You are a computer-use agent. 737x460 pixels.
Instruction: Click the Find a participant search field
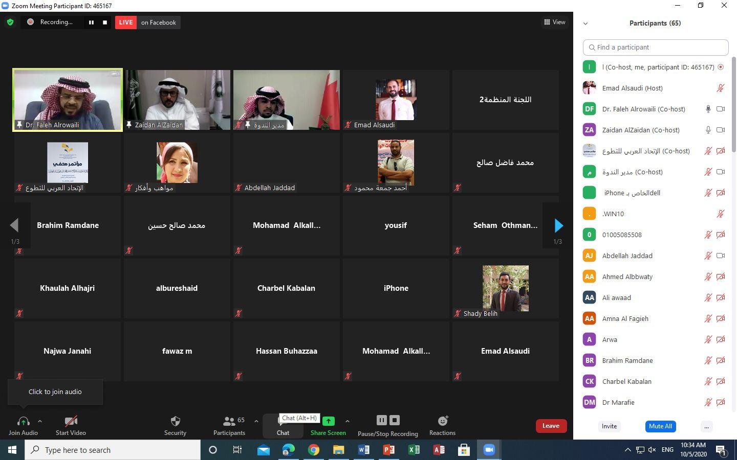[656, 47]
